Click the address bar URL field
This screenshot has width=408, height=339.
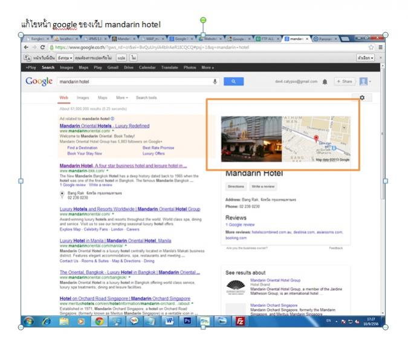tap(208, 47)
